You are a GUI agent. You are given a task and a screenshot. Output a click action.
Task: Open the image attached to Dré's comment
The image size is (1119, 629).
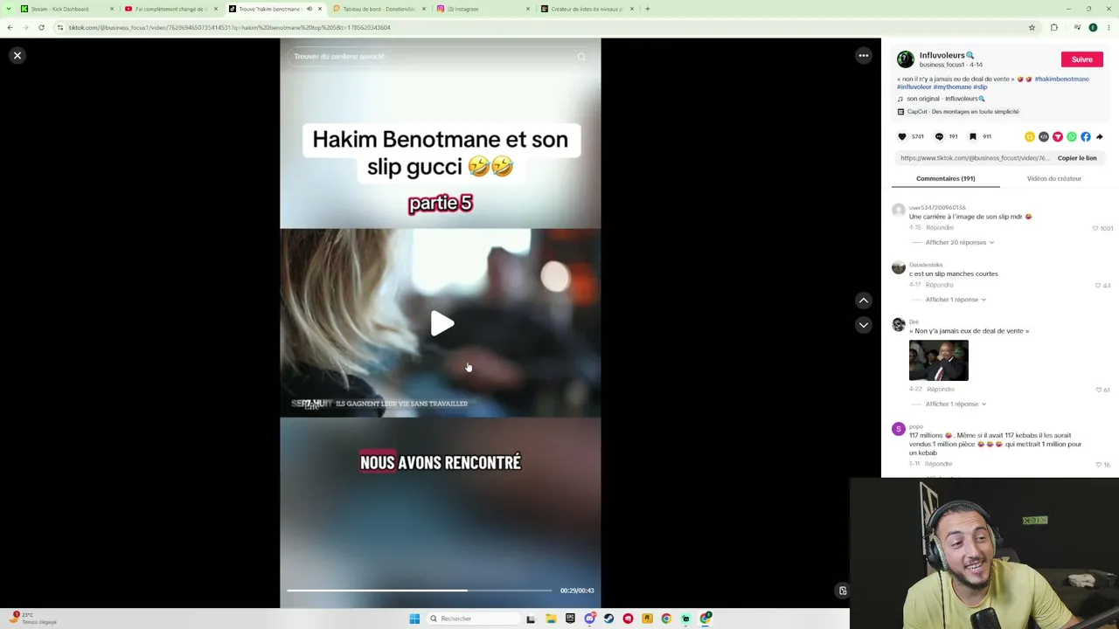[x=938, y=361]
